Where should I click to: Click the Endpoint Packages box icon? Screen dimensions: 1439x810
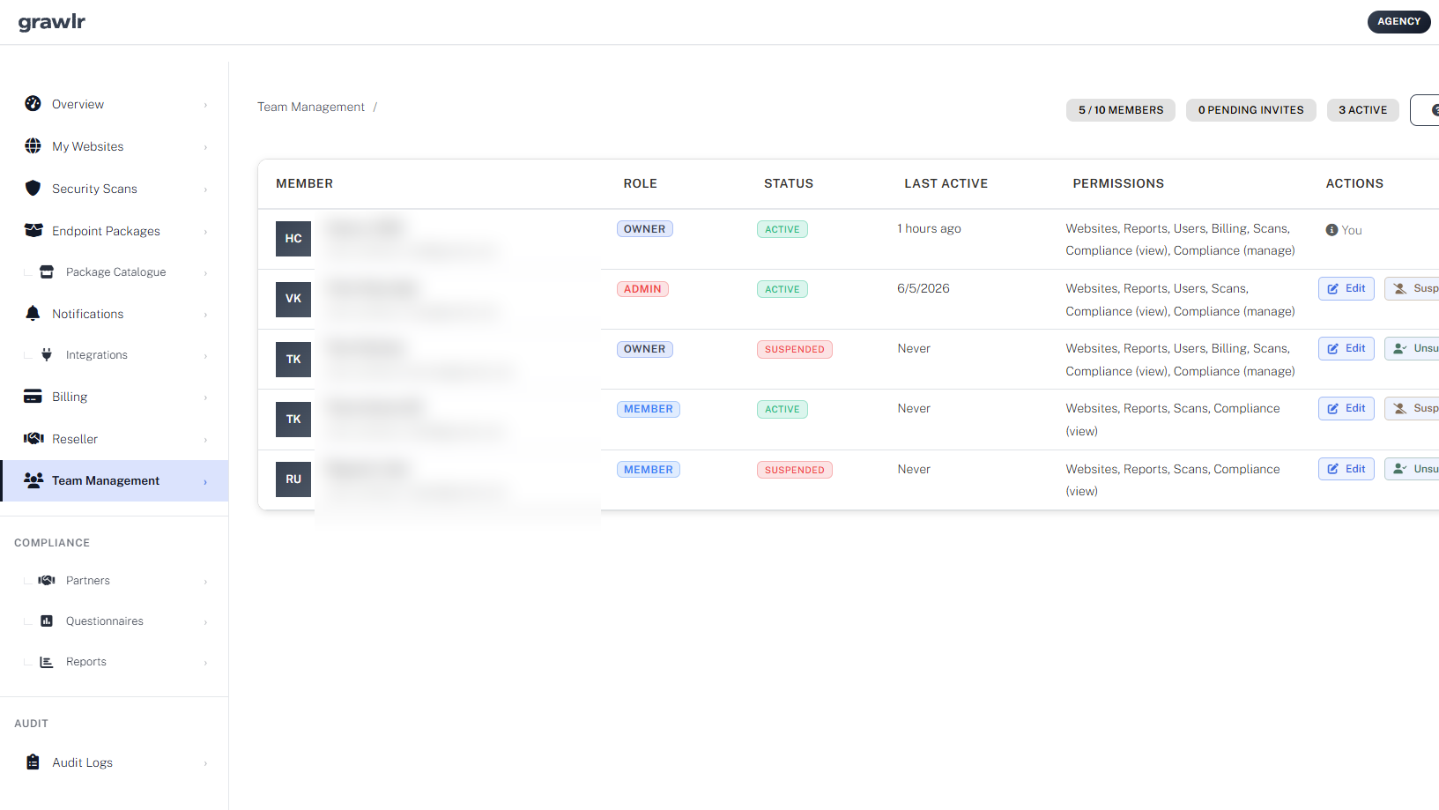(33, 230)
